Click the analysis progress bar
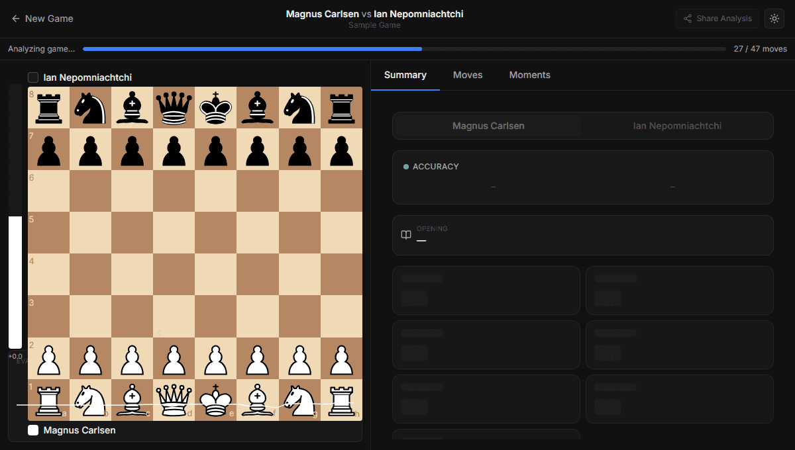Screen dimensions: 795x450 tap(404, 49)
